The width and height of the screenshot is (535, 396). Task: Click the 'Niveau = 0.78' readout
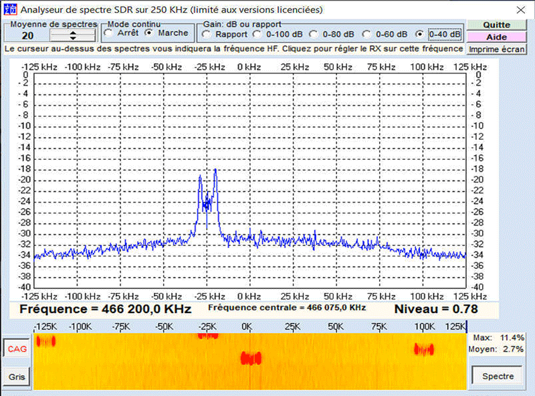[x=437, y=309]
